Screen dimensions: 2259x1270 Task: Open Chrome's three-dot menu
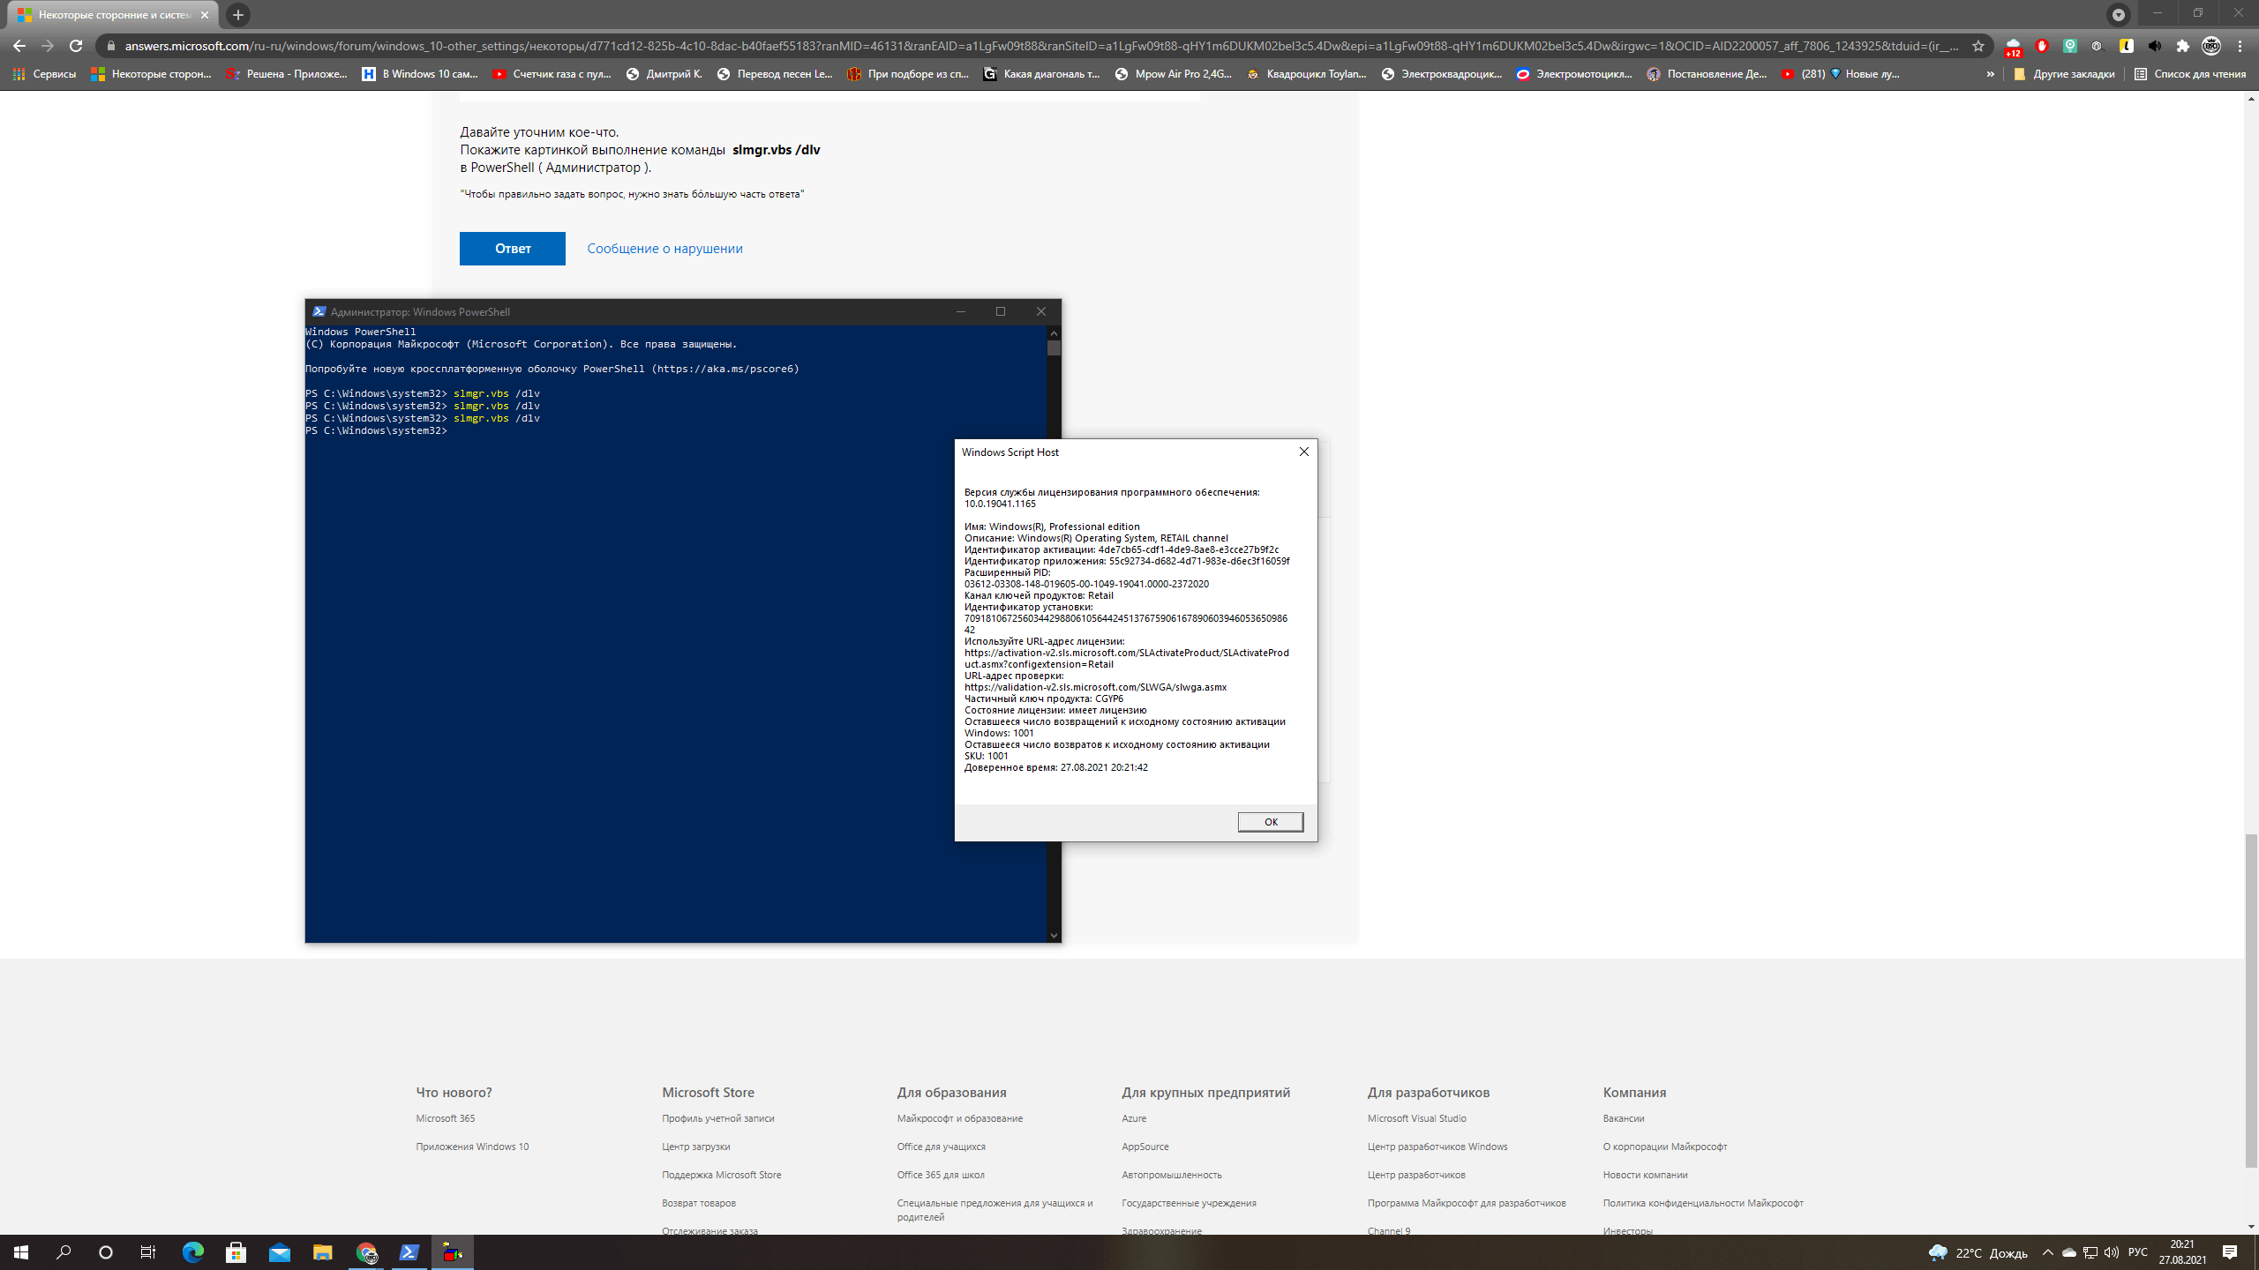[2240, 46]
